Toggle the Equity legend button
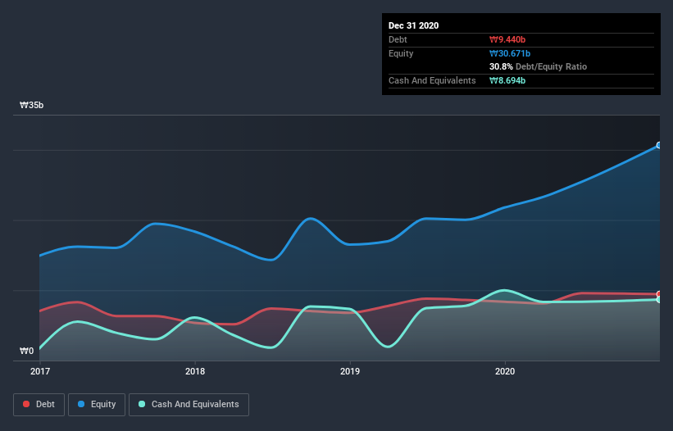673x431 pixels. pyautogui.click(x=97, y=405)
